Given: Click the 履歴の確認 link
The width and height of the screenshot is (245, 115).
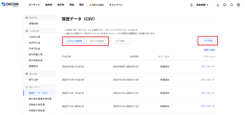Looking at the screenshot, I should [209, 50].
